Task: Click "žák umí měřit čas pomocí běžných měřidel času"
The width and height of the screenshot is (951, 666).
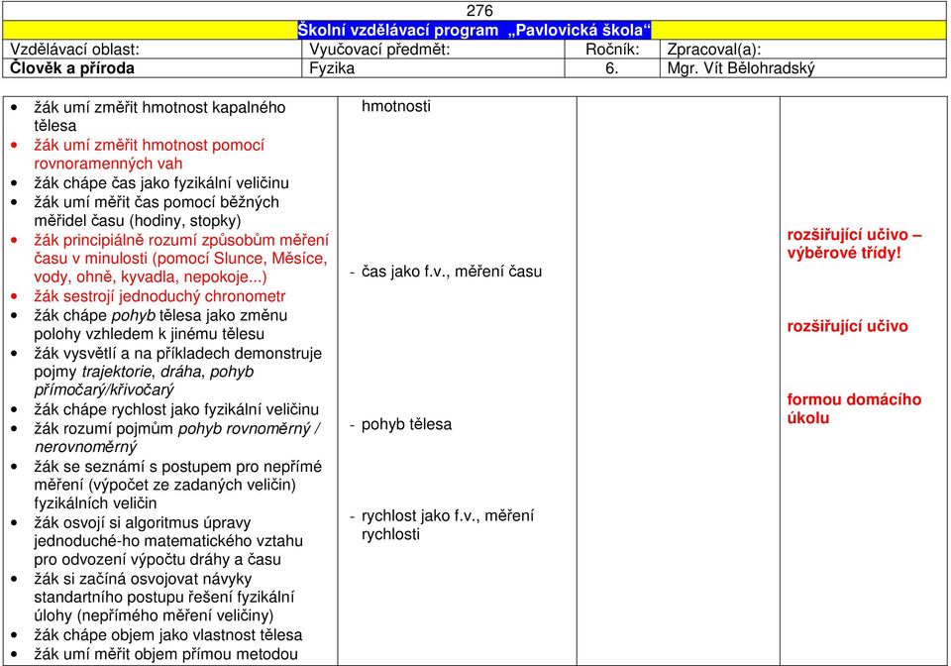Action: pos(157,211)
